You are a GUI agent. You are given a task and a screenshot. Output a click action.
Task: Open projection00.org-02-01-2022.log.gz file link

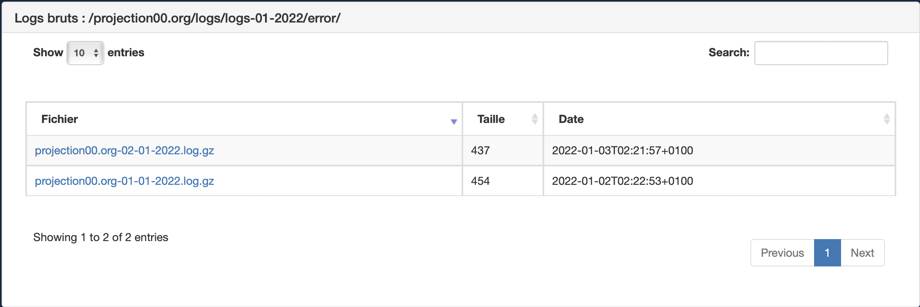[124, 150]
